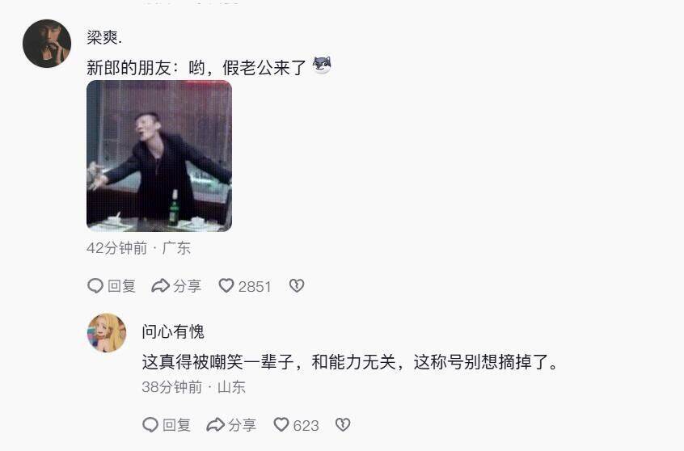
Task: Click the broken heart under 问心有愧's reply
Action: click(x=343, y=424)
